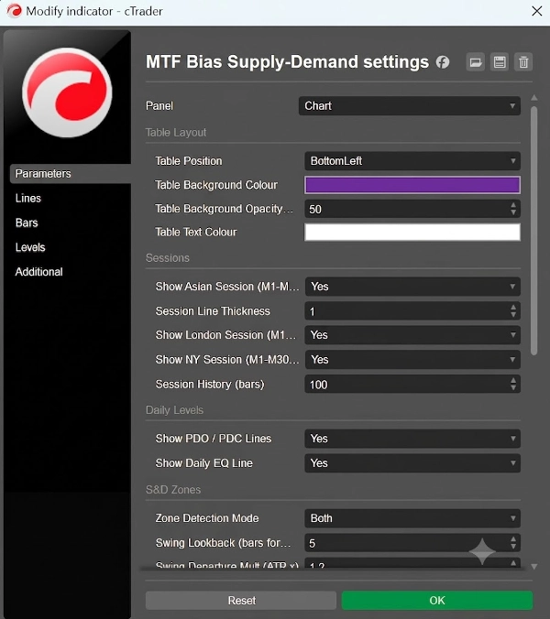Click the Table Layout section heading
The image size is (550, 619).
pyautogui.click(x=176, y=132)
